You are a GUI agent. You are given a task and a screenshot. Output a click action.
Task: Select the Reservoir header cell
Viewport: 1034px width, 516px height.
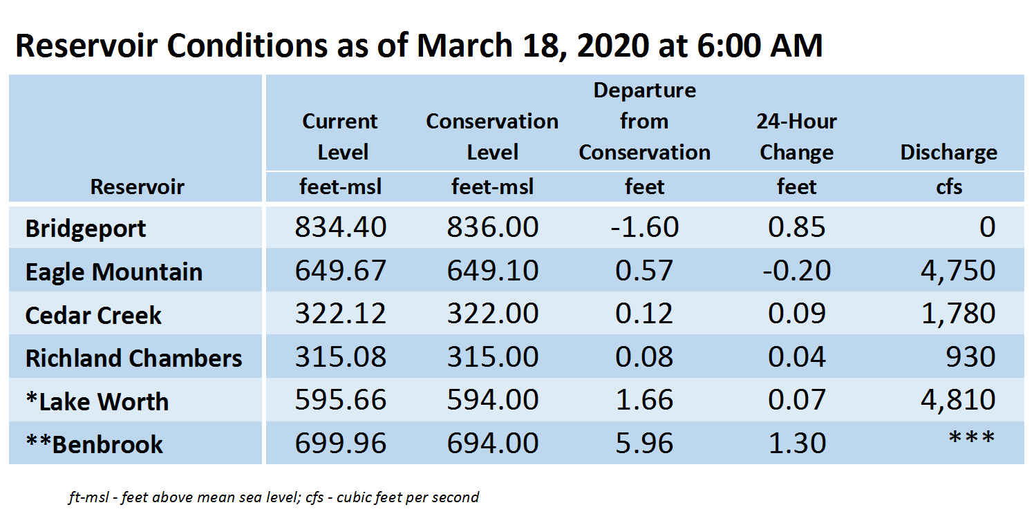click(x=138, y=187)
